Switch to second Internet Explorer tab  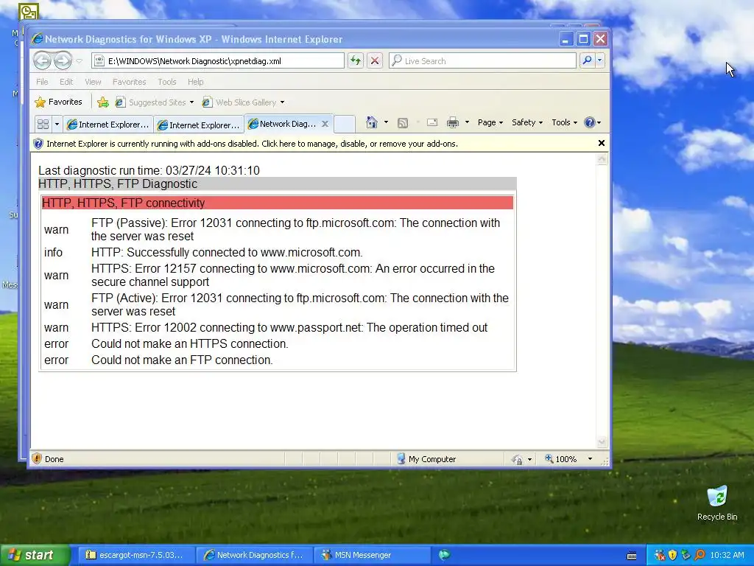tap(199, 125)
